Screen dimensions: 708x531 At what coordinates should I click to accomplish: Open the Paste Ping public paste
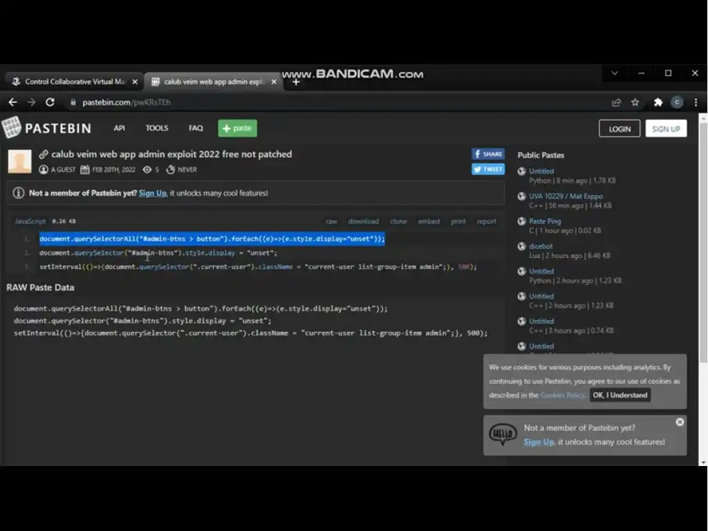(545, 221)
